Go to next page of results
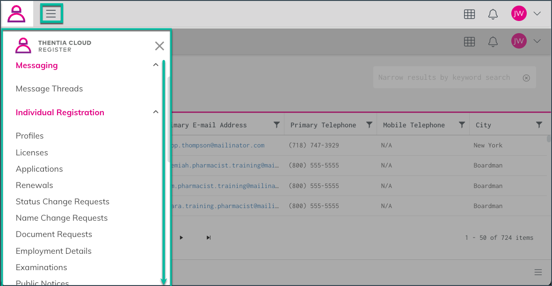 (182, 237)
